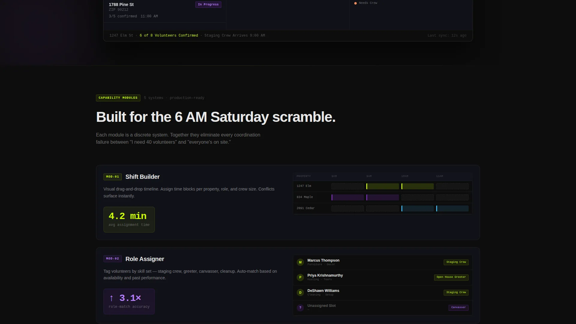Screen dimensions: 576x324
Task: Click Marcus Thompson's Staging Crew tag
Action: coord(456,262)
